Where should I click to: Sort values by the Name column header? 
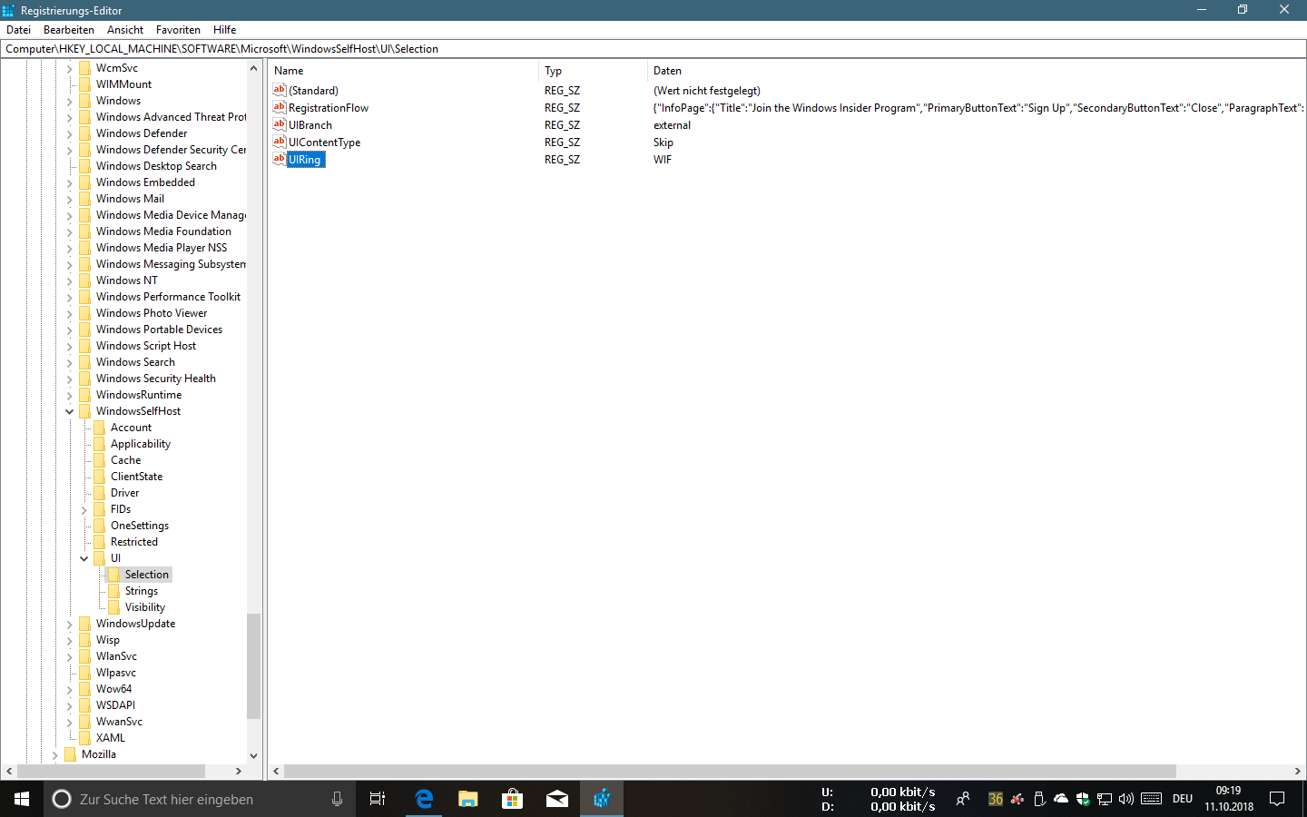pos(404,70)
